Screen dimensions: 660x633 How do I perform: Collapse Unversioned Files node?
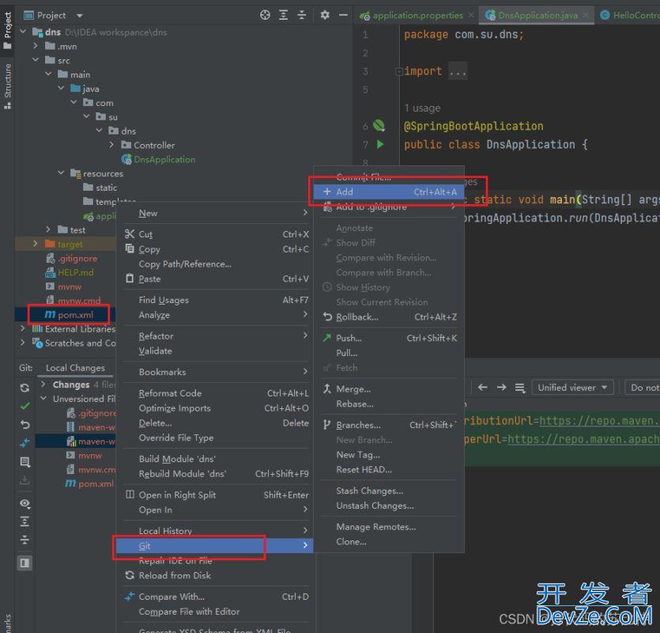click(43, 398)
